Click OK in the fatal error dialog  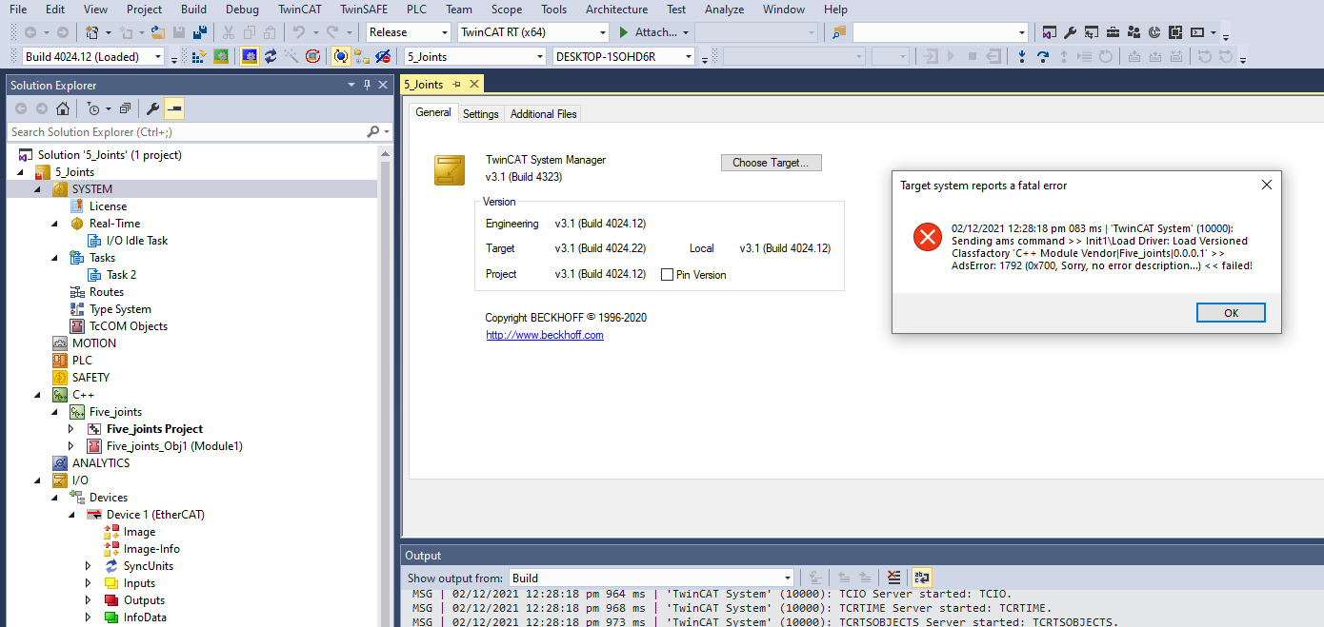tap(1231, 313)
